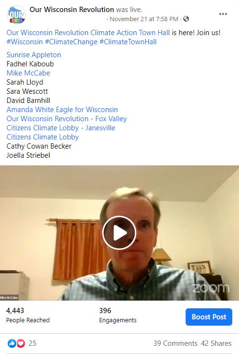View the 25 reactions count
239x354 pixels.
coord(32,343)
